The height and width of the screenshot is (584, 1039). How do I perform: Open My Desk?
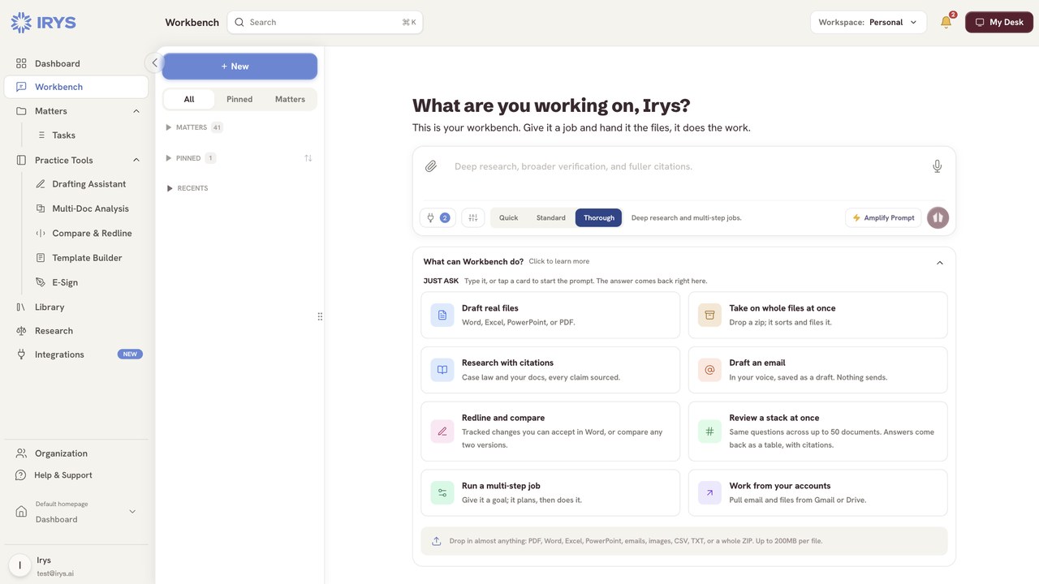pos(999,23)
